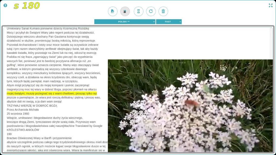Delete text with the trash can icon
Viewport: 276px width, 155px height.
163,11
